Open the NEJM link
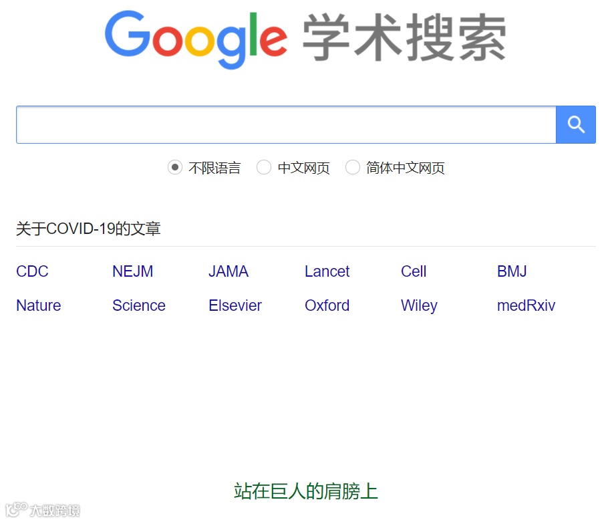The height and width of the screenshot is (522, 610). pos(133,271)
